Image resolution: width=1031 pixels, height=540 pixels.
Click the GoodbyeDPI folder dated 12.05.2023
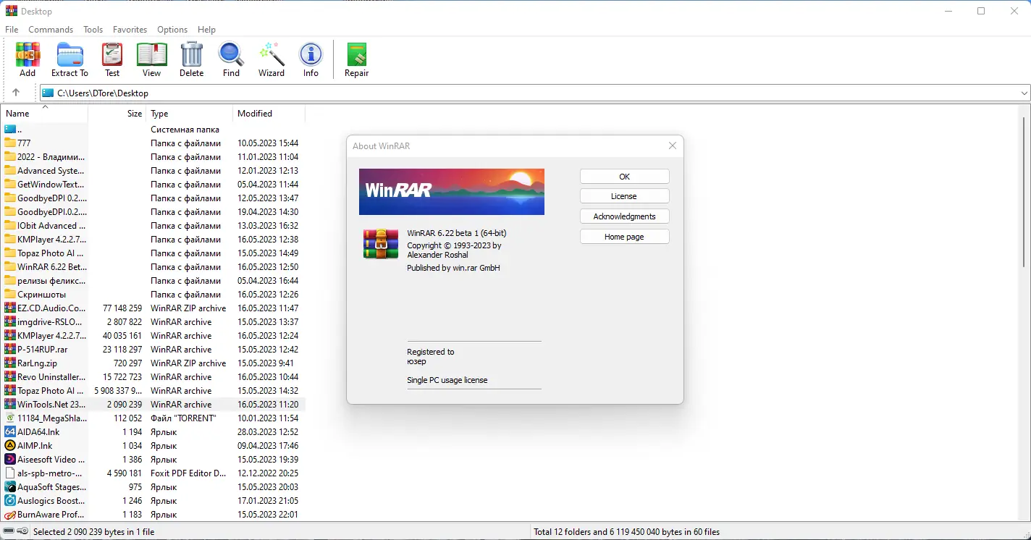pos(153,198)
